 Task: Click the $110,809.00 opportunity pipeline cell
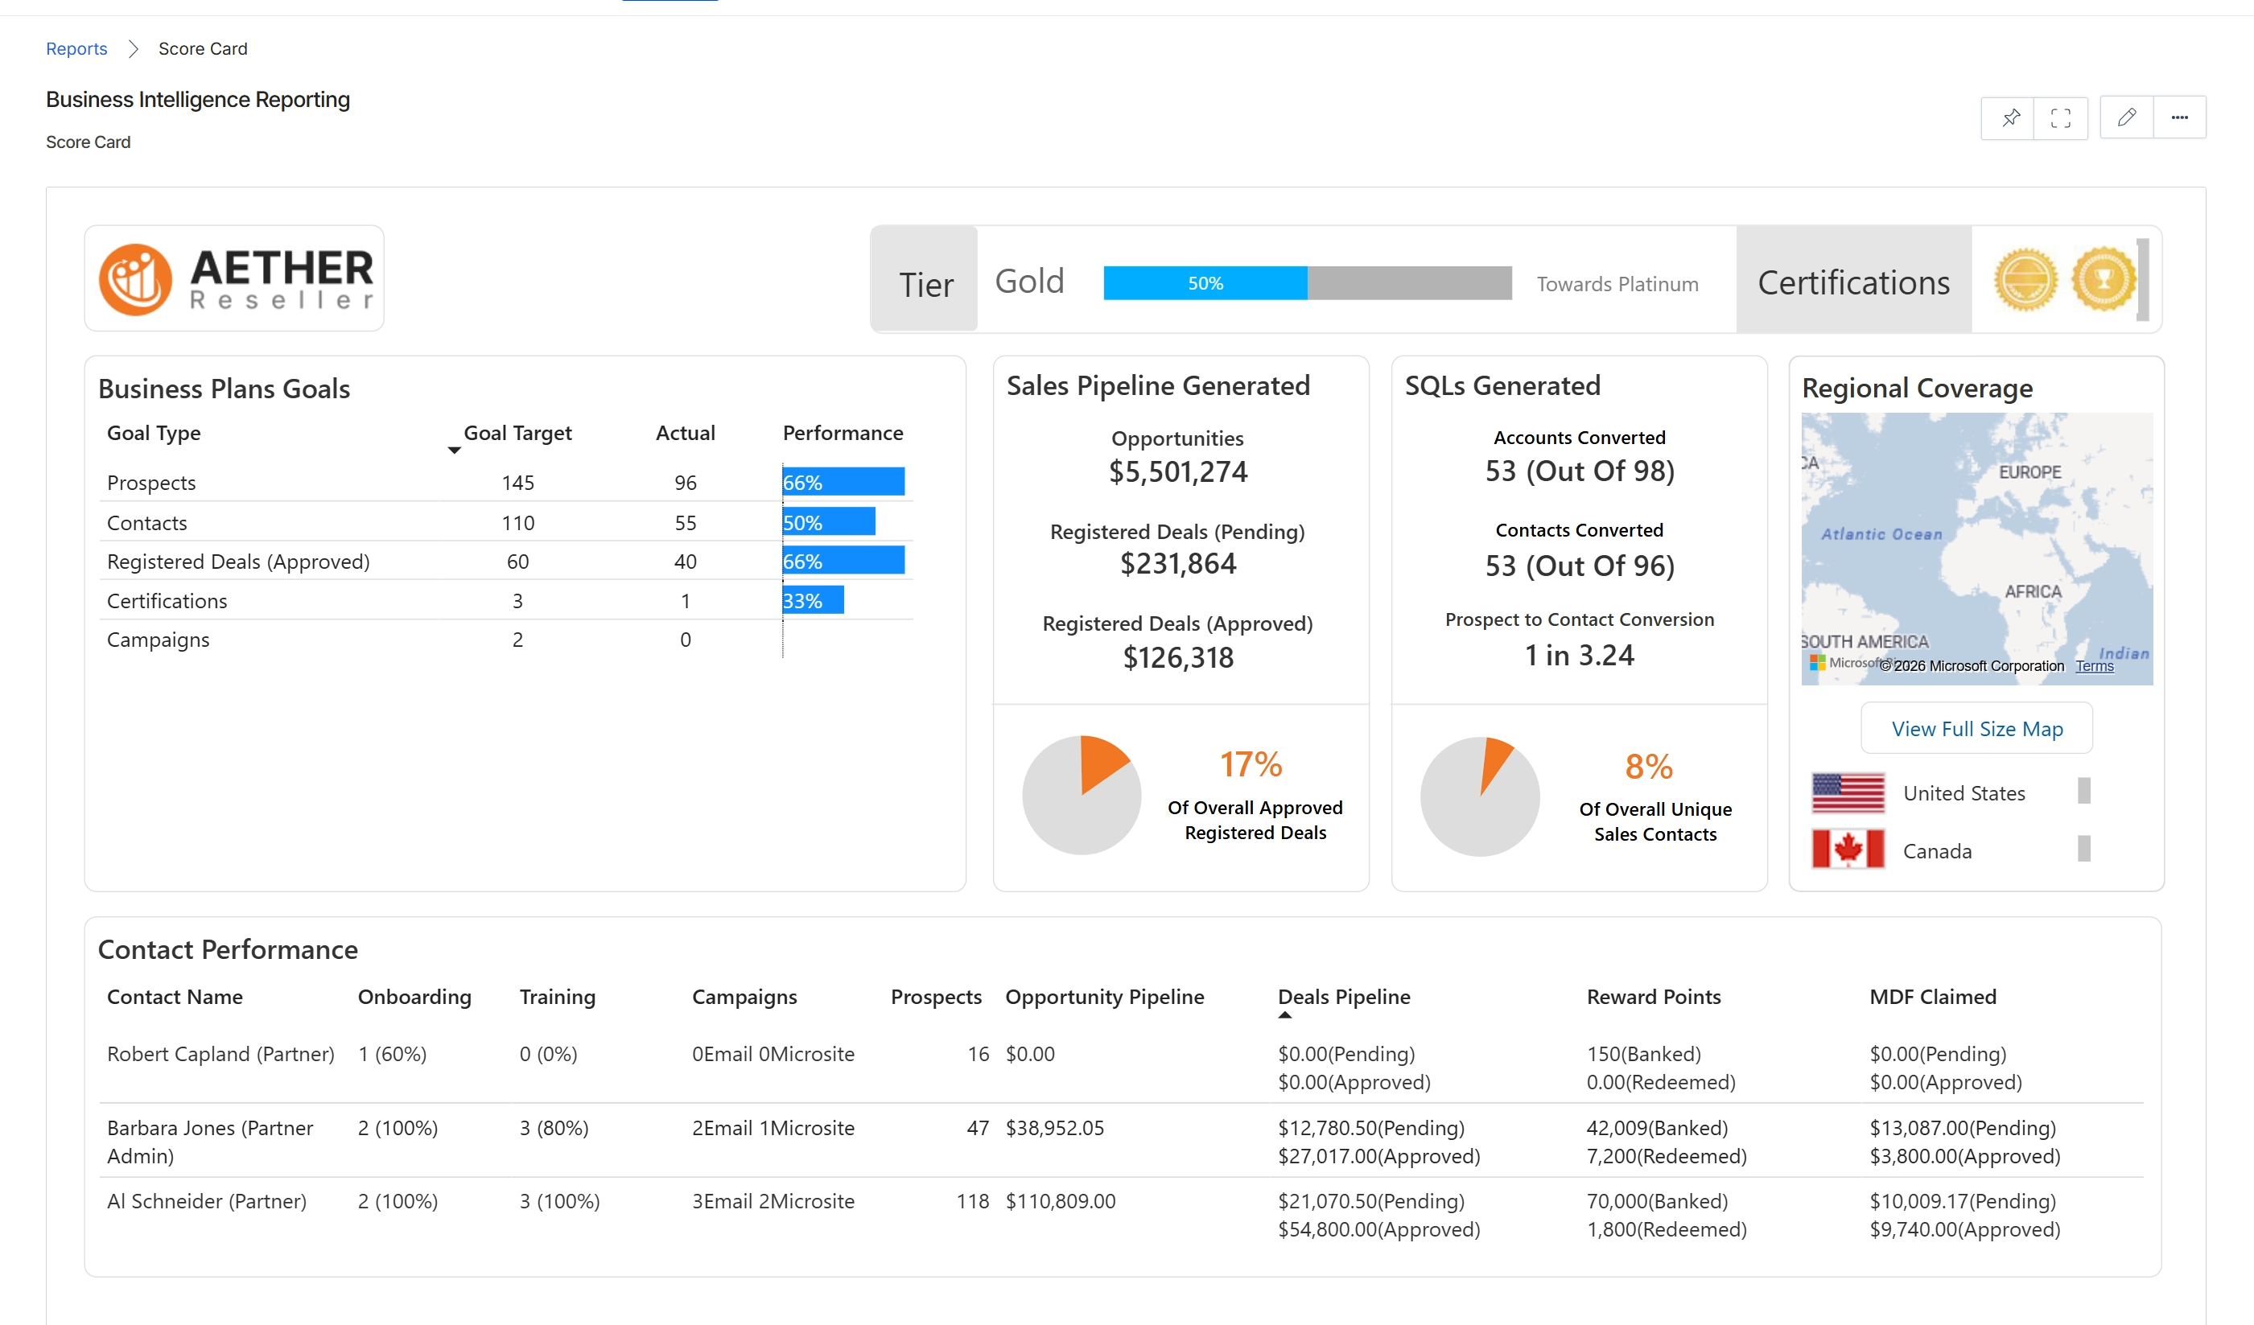point(1061,1201)
